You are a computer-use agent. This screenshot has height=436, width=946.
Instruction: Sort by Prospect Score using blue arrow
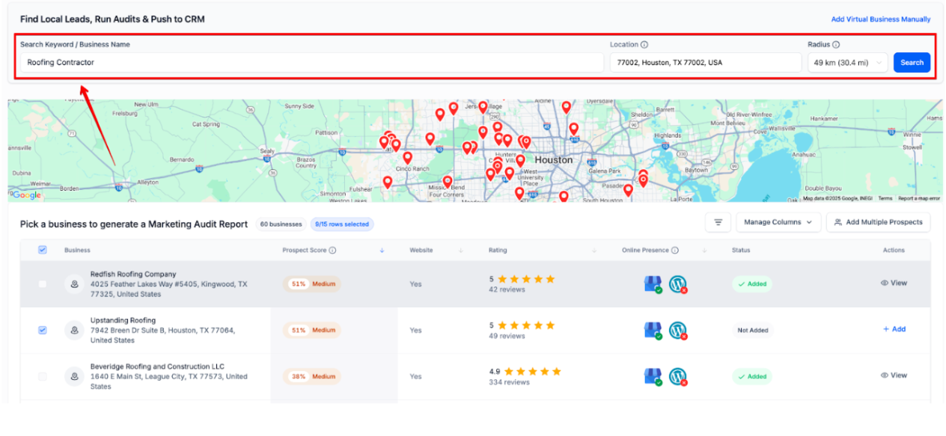[382, 251]
